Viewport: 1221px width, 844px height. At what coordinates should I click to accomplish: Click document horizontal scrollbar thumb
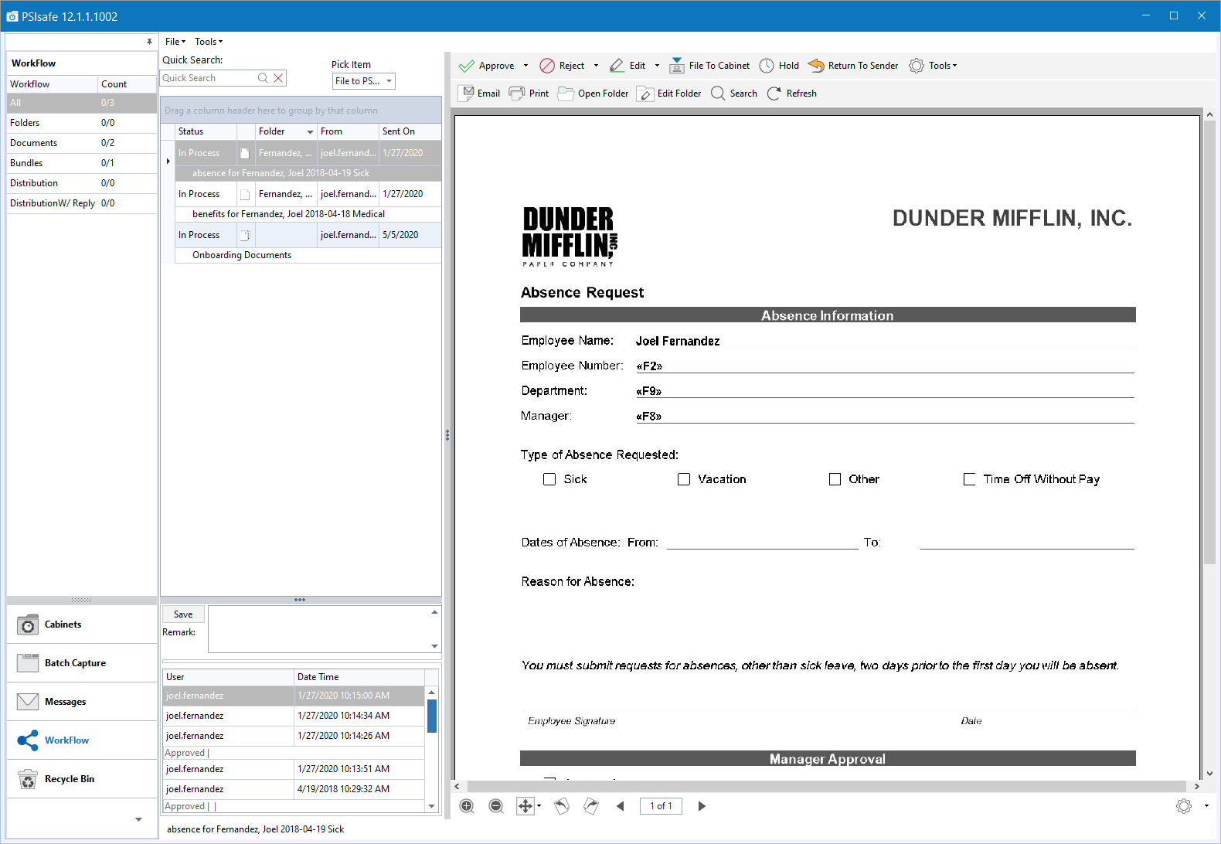826,786
